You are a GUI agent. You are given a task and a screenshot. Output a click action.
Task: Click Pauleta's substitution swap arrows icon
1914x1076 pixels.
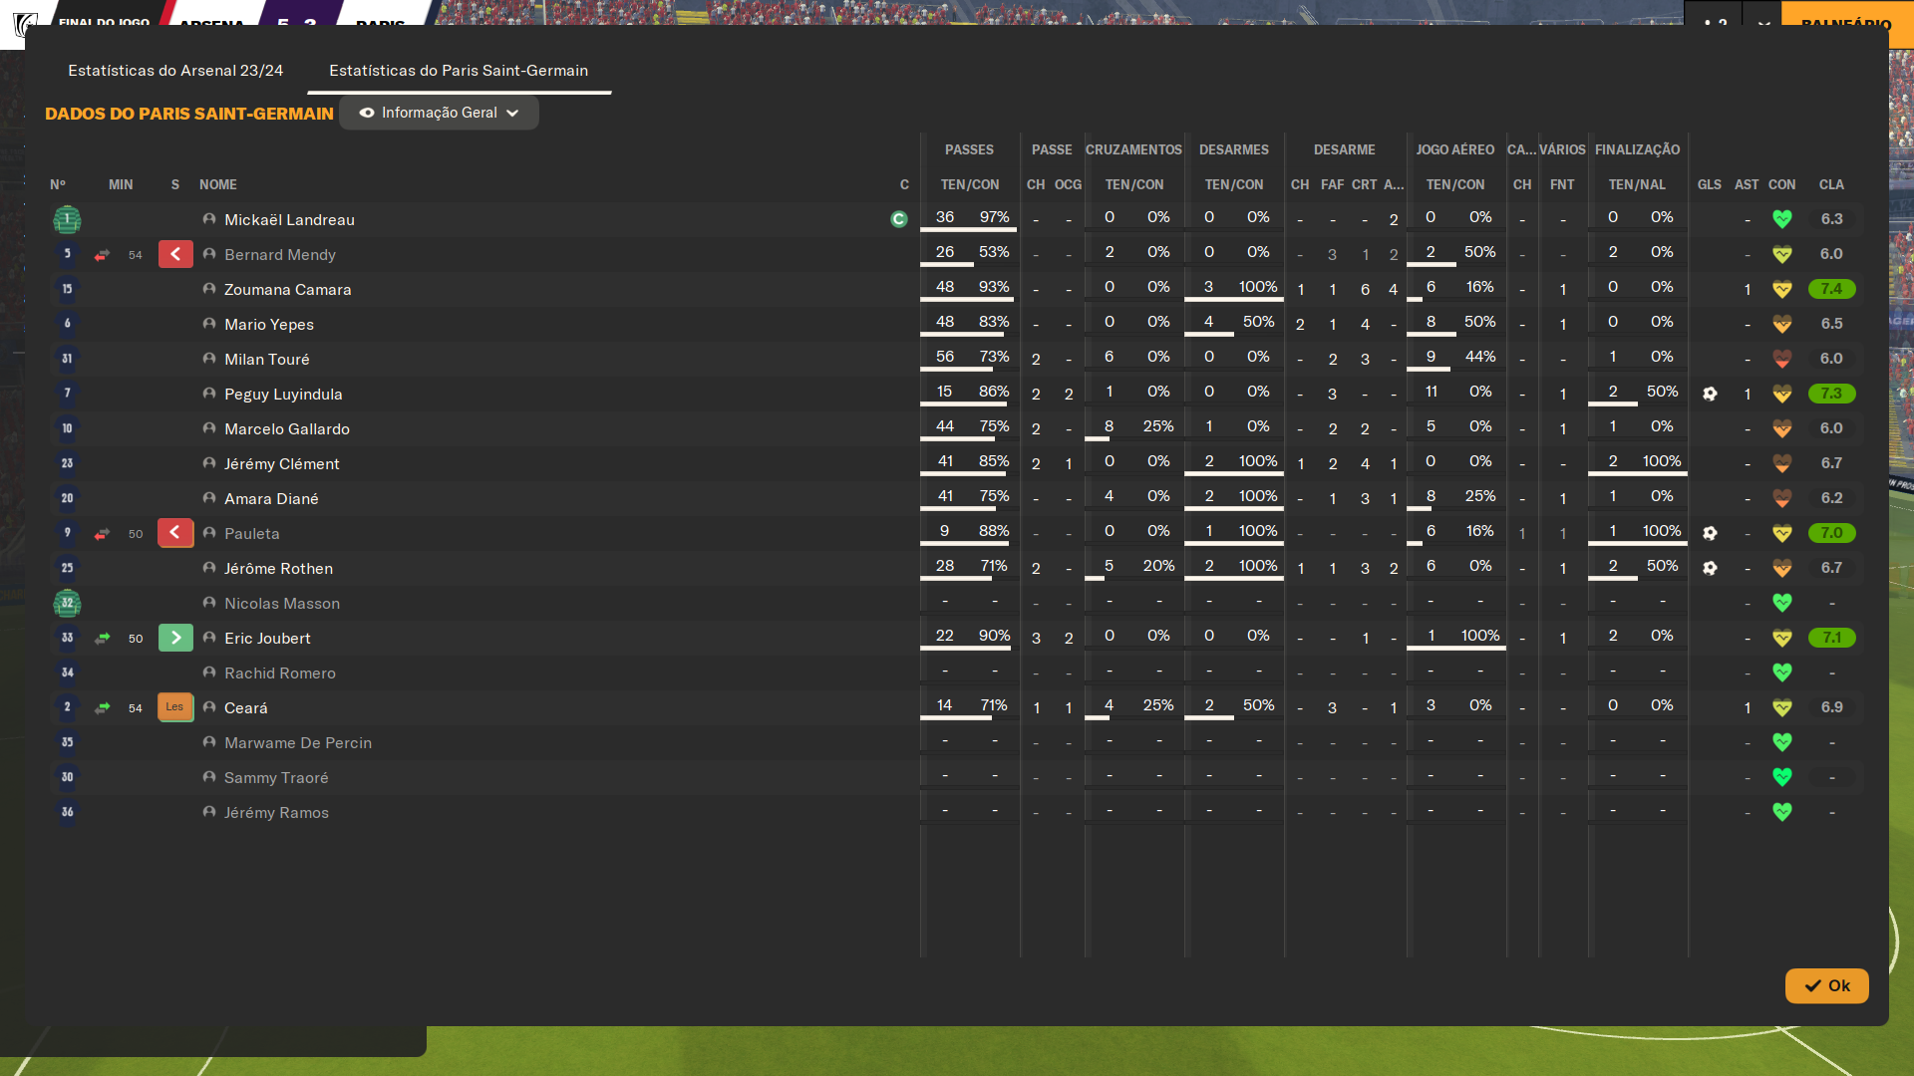tap(102, 534)
